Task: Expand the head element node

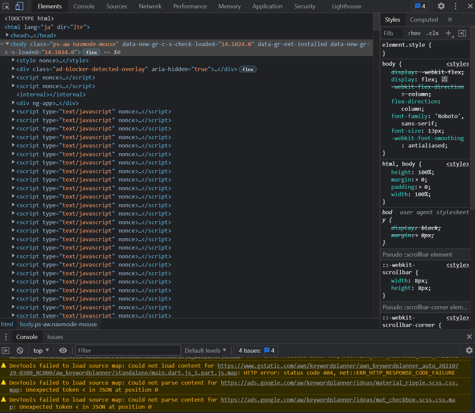Action: coord(7,35)
